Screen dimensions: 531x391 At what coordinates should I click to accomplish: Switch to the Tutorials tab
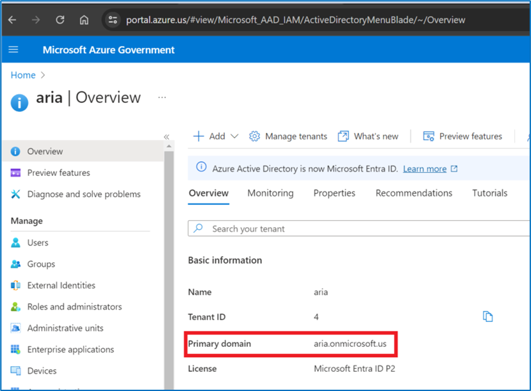coord(489,193)
